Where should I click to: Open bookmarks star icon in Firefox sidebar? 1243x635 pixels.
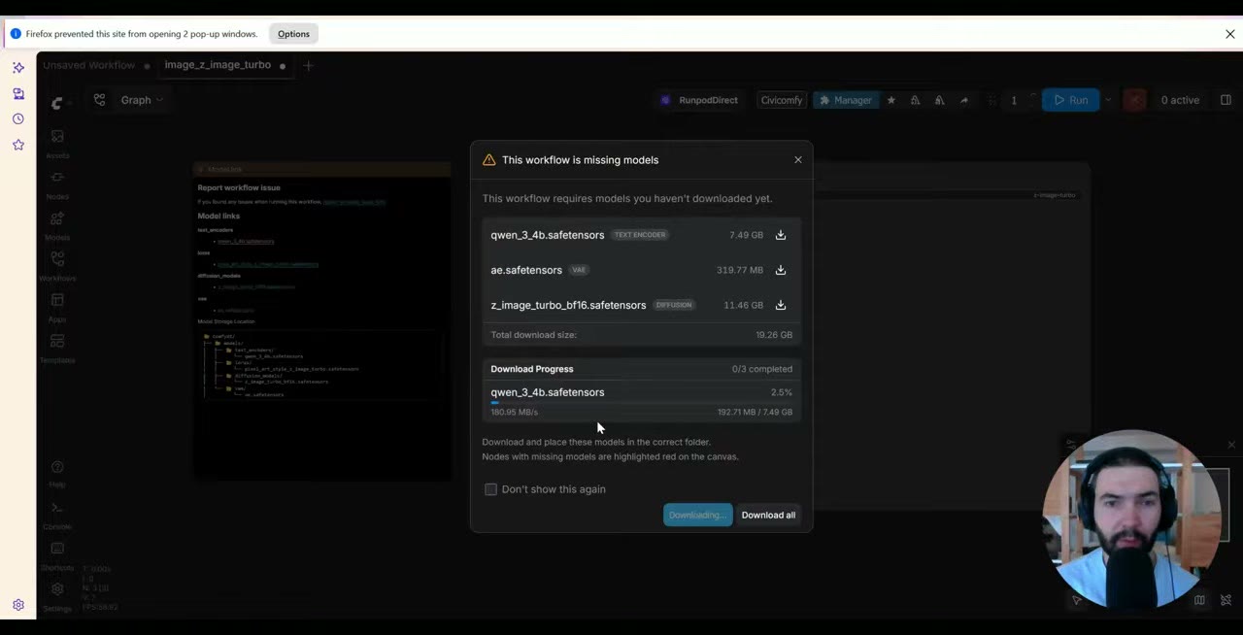click(18, 145)
